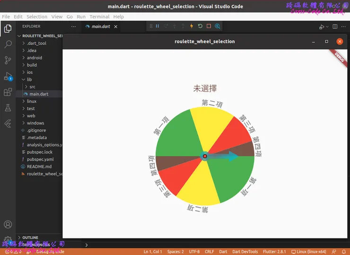Click the red center pivot of wheel
Image resolution: width=350 pixels, height=255 pixels.
coord(205,156)
